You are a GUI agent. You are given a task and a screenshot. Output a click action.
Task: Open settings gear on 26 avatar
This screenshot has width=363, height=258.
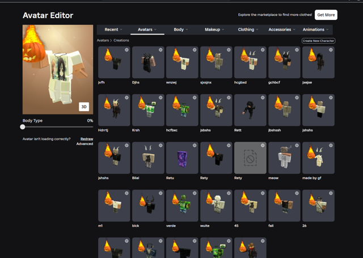pyautogui.click(x=331, y=193)
